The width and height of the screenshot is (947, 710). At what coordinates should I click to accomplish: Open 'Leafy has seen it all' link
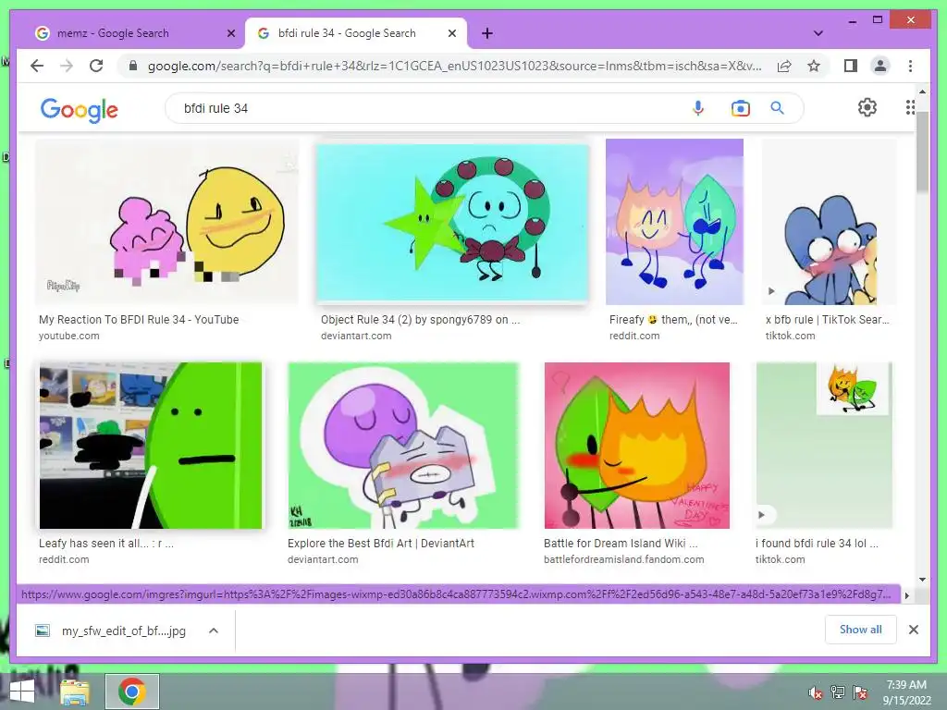[x=106, y=543]
